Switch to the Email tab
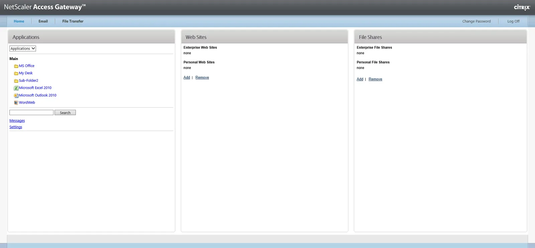The width and height of the screenshot is (535, 248). click(43, 21)
